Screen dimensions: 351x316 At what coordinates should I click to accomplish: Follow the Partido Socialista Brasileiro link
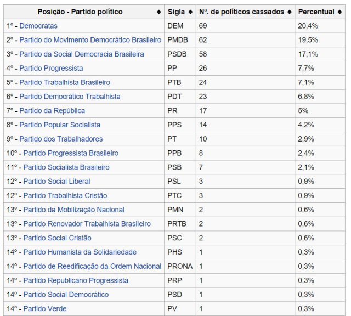[66, 167]
